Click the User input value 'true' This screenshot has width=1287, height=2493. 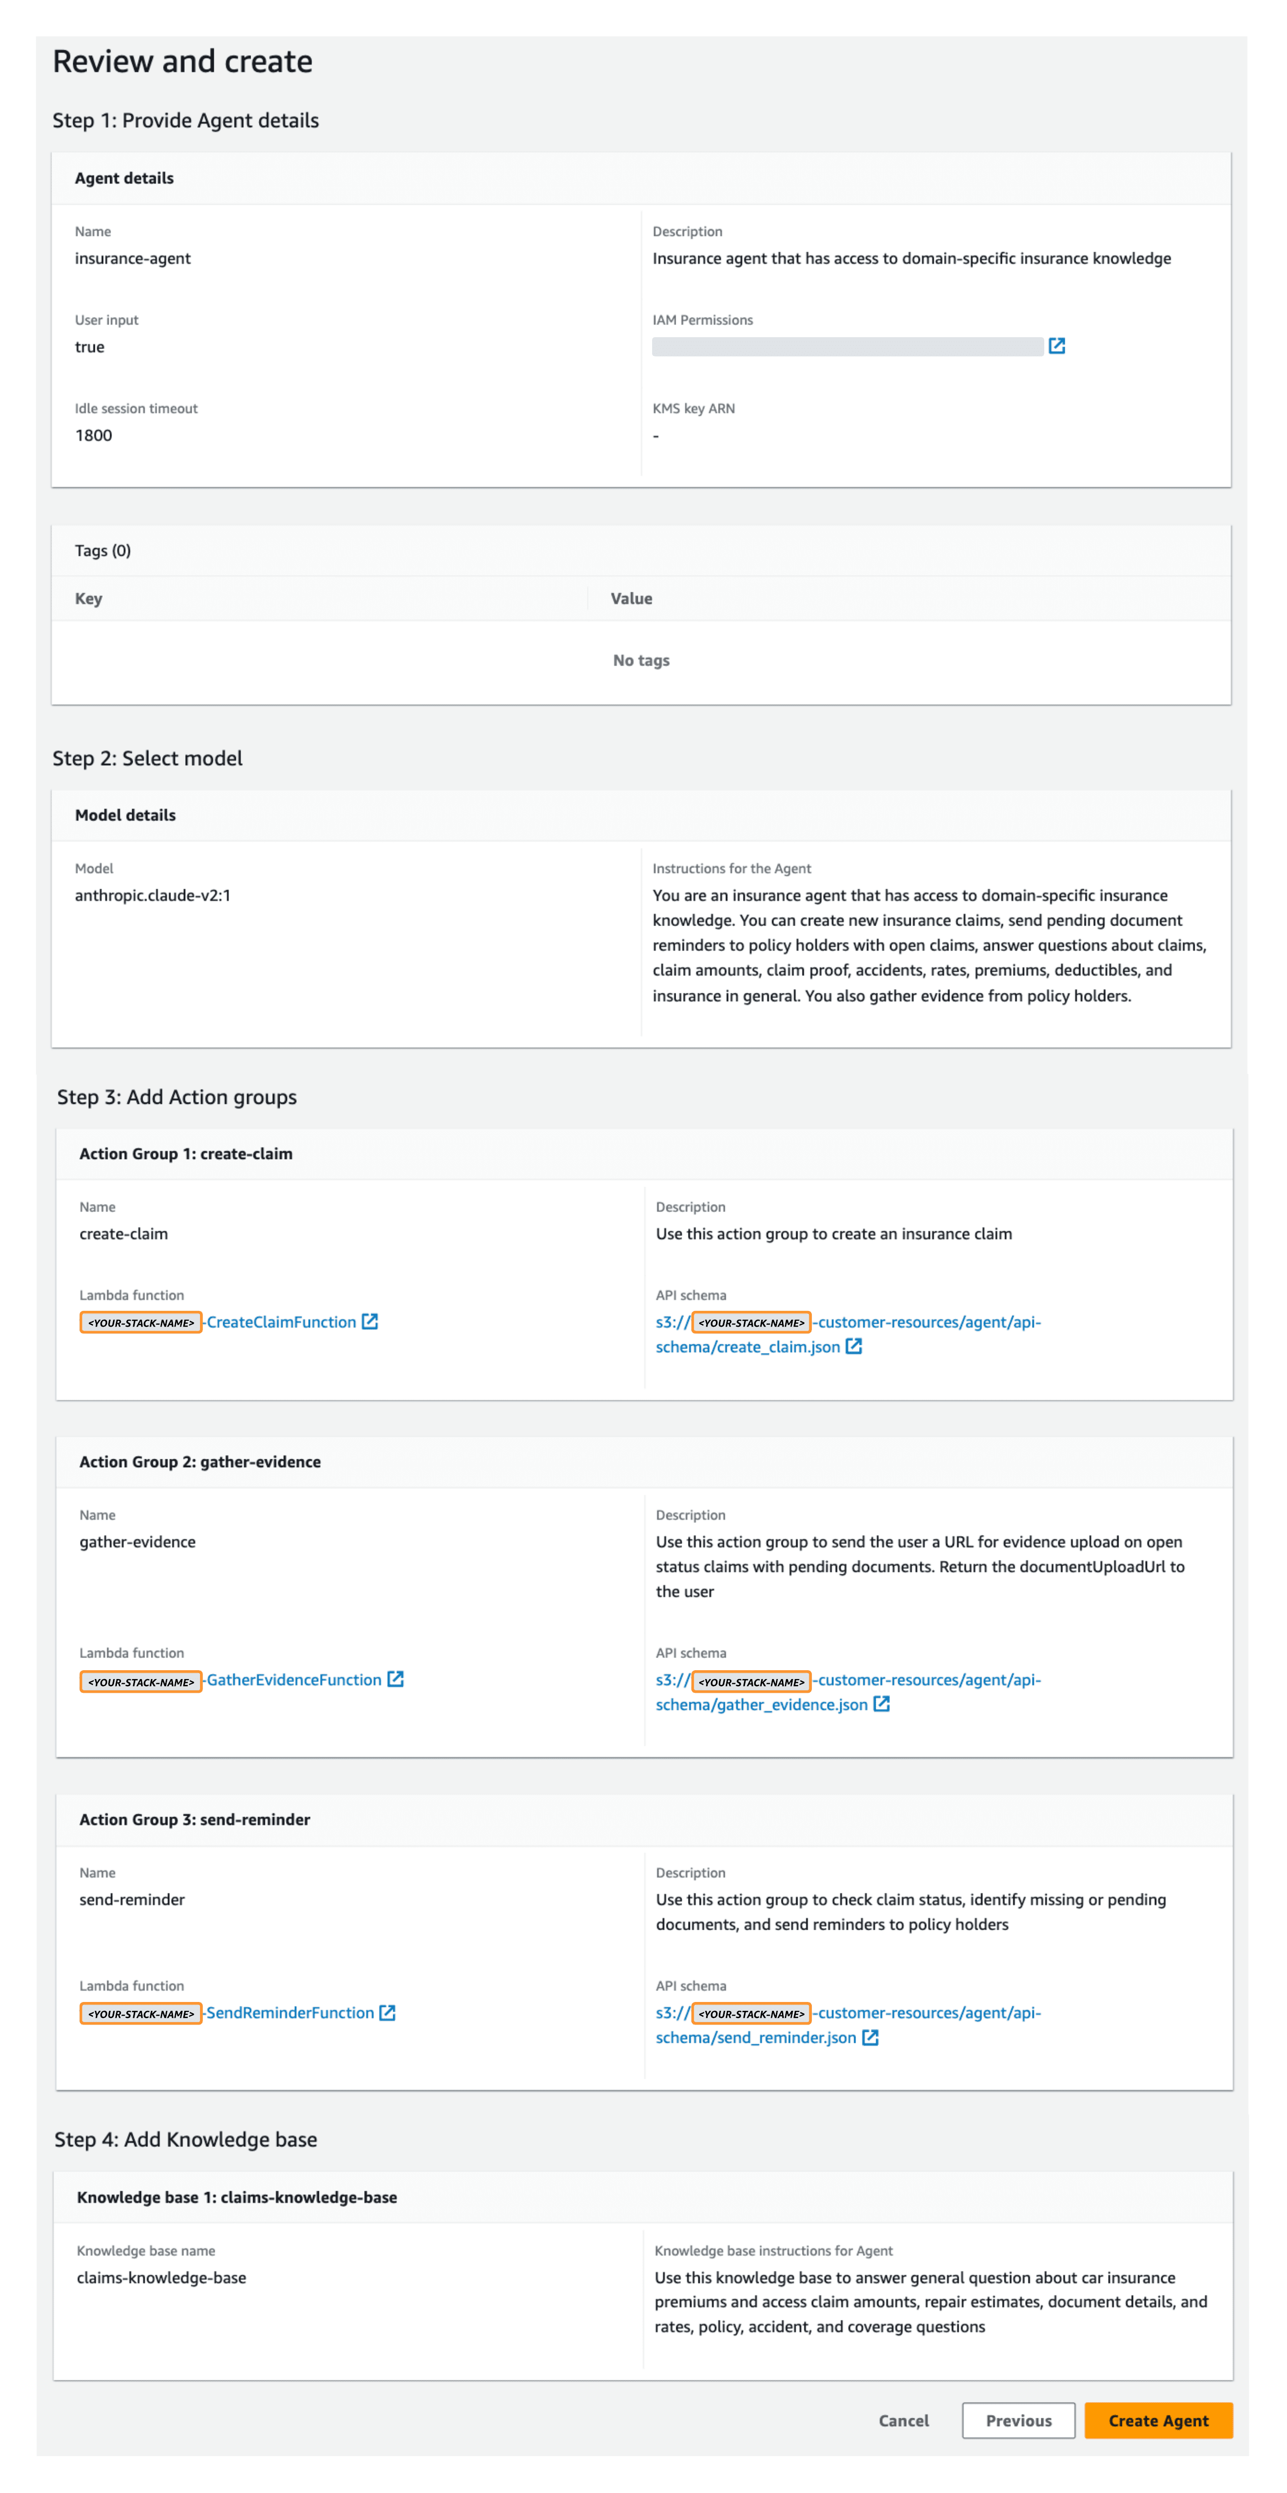[90, 347]
